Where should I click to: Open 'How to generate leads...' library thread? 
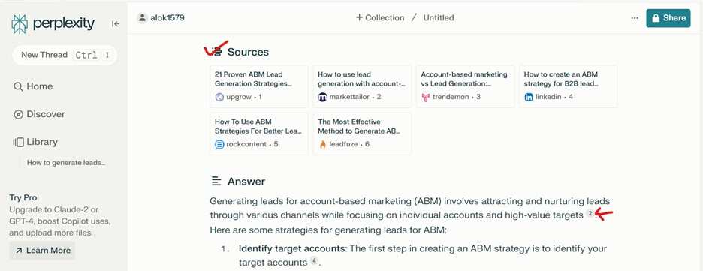[x=66, y=163]
